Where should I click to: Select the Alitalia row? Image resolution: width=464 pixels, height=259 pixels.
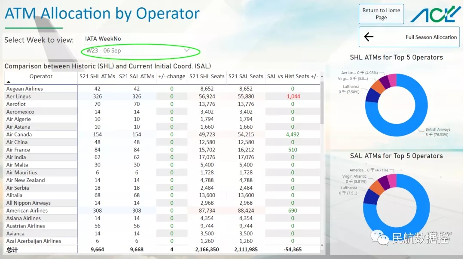[x=162, y=195]
